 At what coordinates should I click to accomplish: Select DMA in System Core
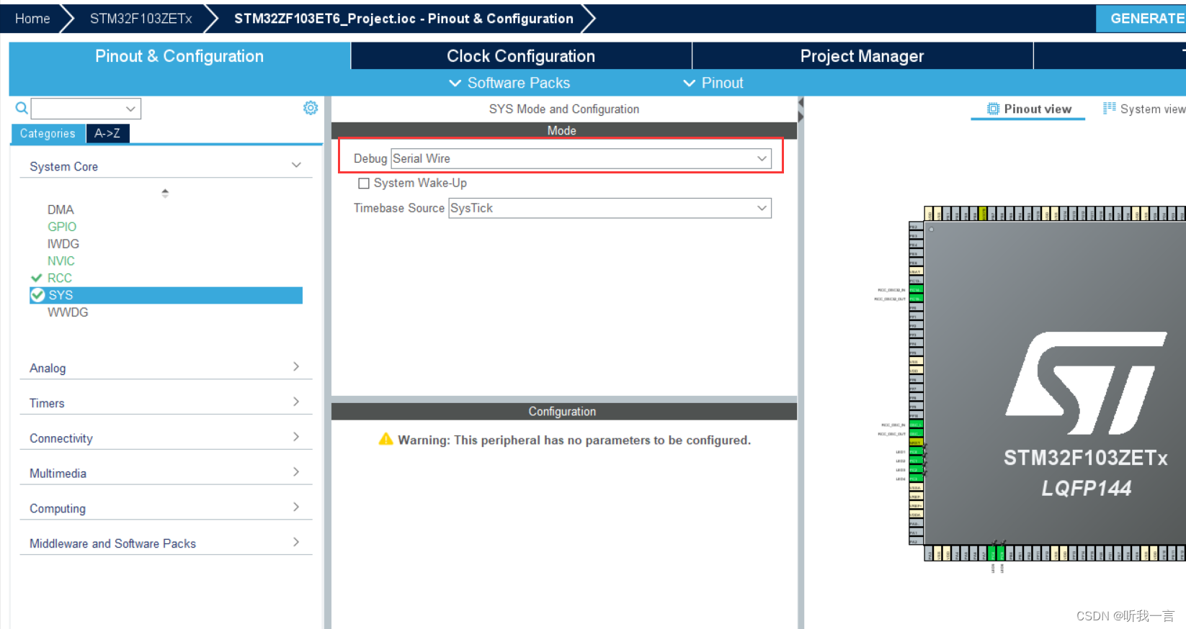pos(61,209)
